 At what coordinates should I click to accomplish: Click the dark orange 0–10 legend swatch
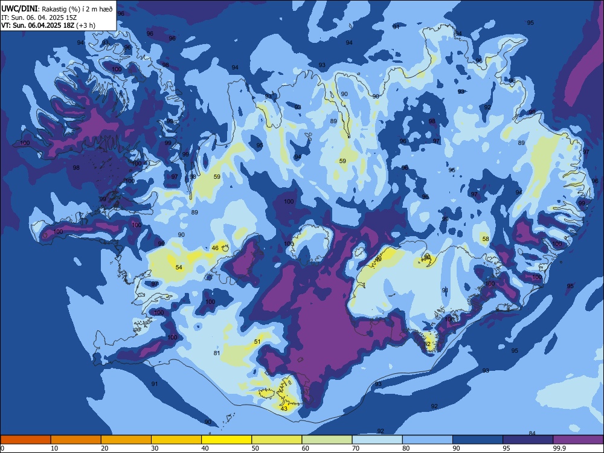click(25, 440)
